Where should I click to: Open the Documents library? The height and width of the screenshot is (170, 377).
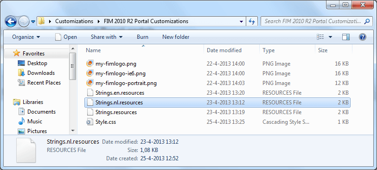point(41,112)
